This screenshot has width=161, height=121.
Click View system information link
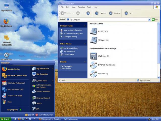coord(73,30)
